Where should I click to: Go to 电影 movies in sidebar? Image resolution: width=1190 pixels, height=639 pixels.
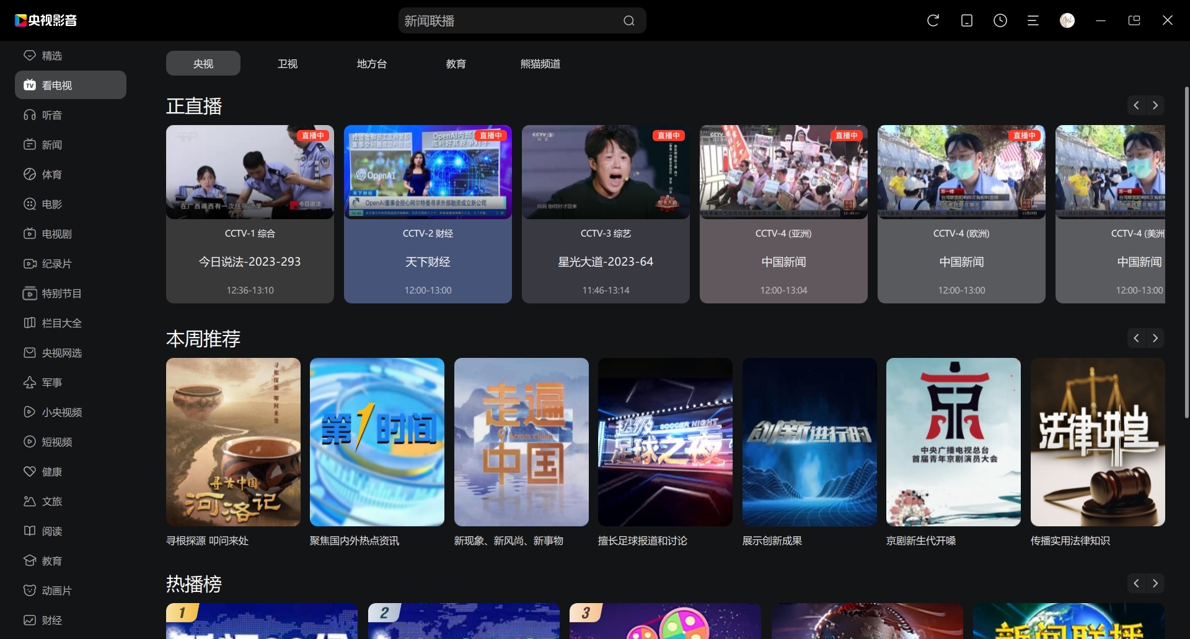pyautogui.click(x=52, y=204)
